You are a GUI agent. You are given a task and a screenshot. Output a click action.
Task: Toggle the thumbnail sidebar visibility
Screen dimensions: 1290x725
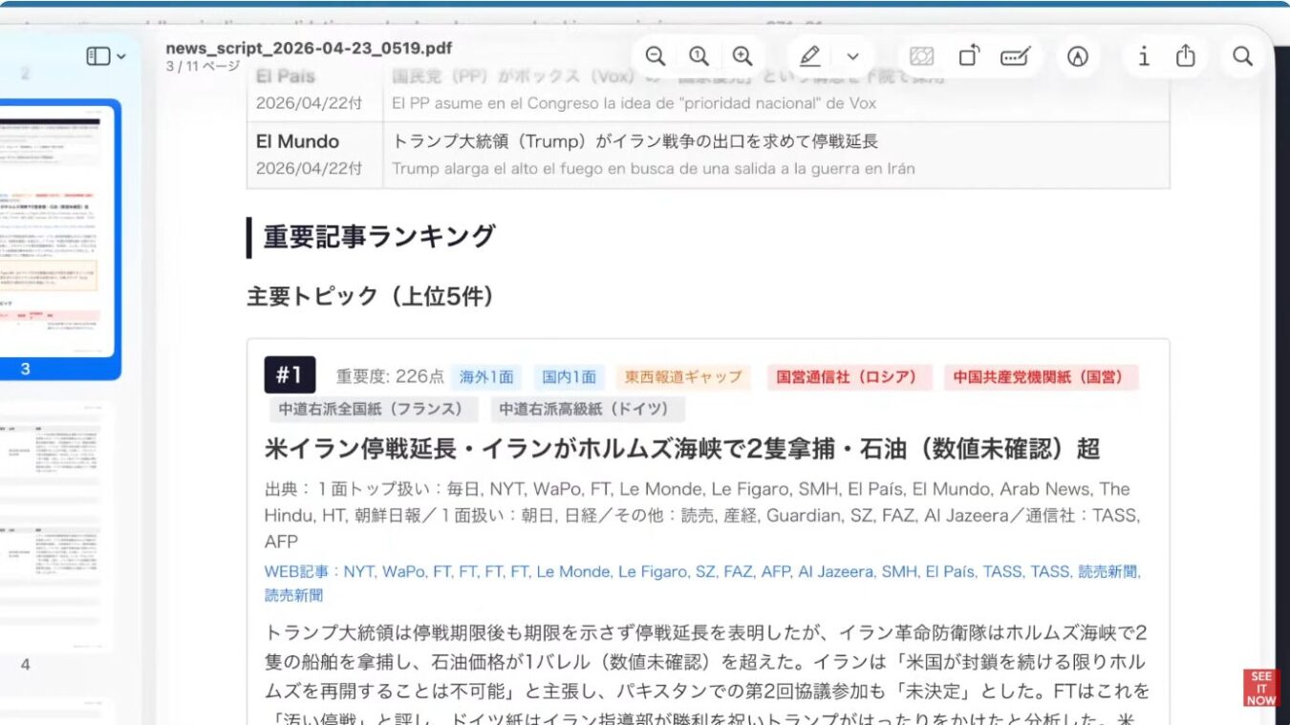point(99,54)
